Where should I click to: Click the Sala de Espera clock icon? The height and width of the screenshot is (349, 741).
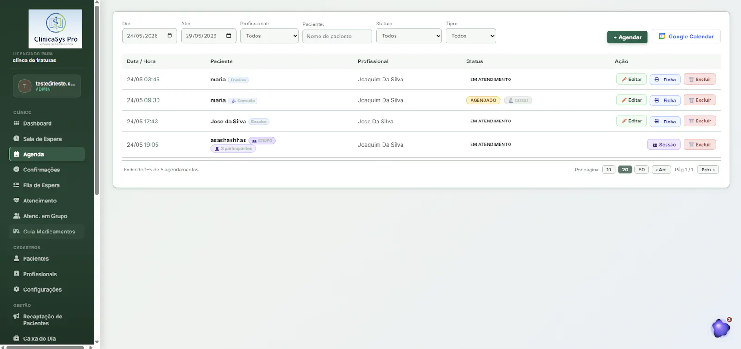pos(17,139)
